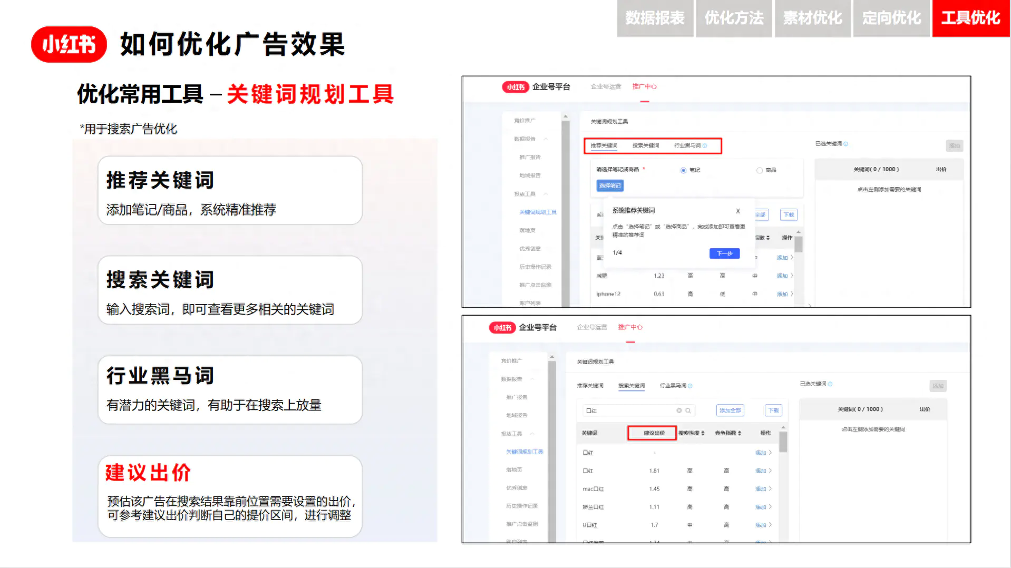This screenshot has height=568, width=1011.
Task: Click 添加 link on the iphone12 row
Action: [782, 295]
